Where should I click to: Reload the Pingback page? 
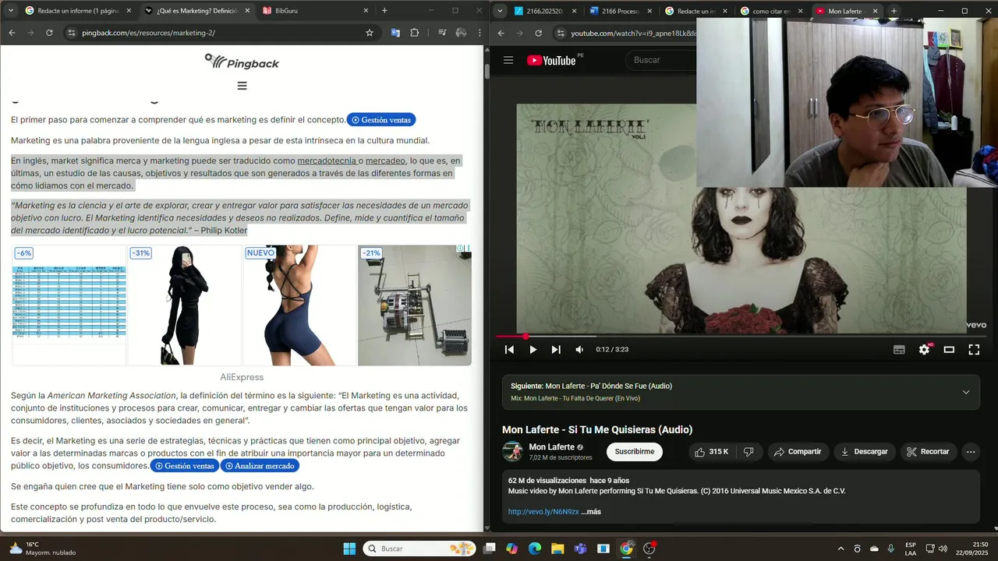tap(49, 33)
